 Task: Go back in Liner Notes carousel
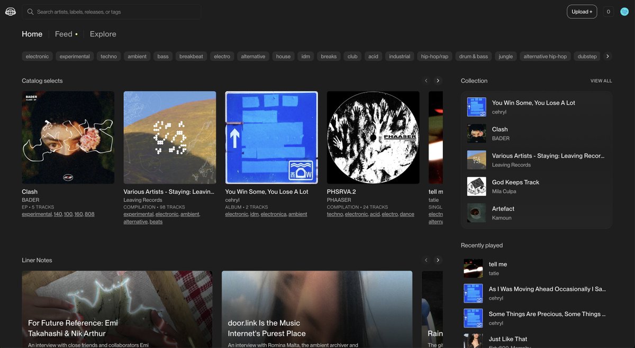tap(426, 260)
